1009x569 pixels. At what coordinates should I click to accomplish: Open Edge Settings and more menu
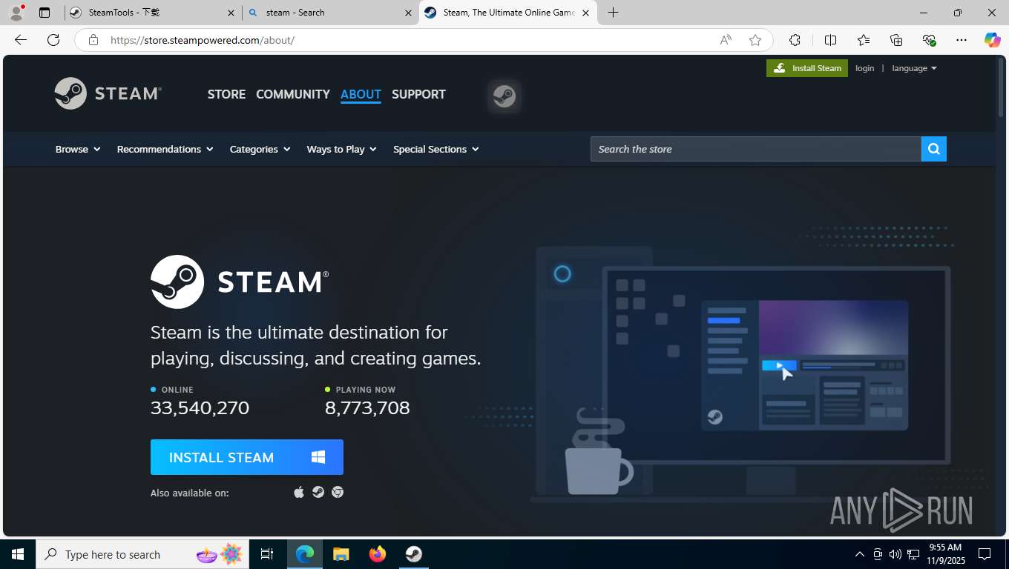(962, 40)
